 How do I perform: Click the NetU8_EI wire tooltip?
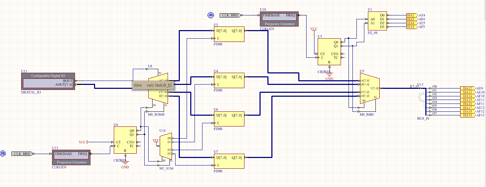point(153,85)
